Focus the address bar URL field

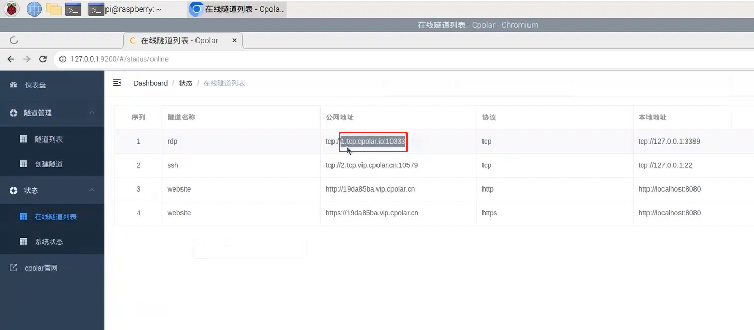click(403, 59)
